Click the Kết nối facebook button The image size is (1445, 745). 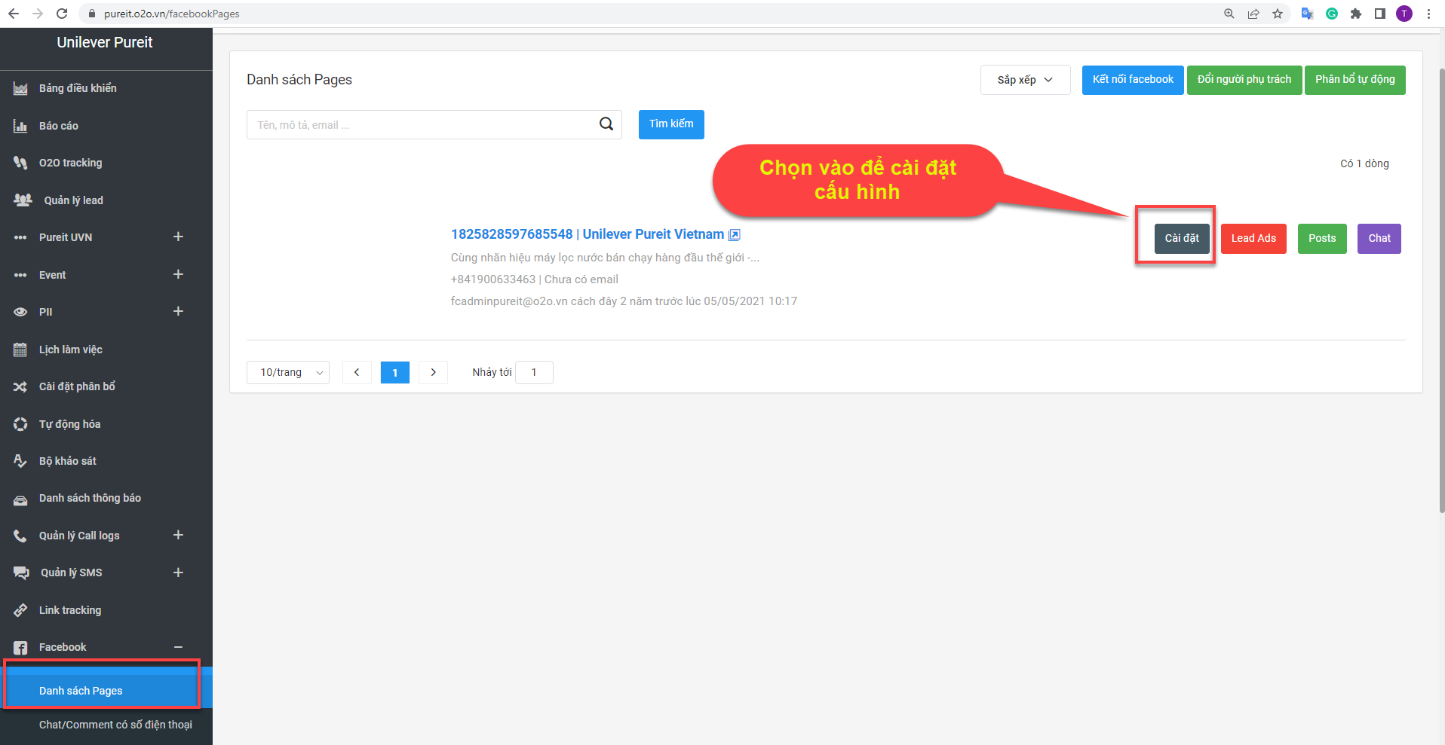(1133, 80)
